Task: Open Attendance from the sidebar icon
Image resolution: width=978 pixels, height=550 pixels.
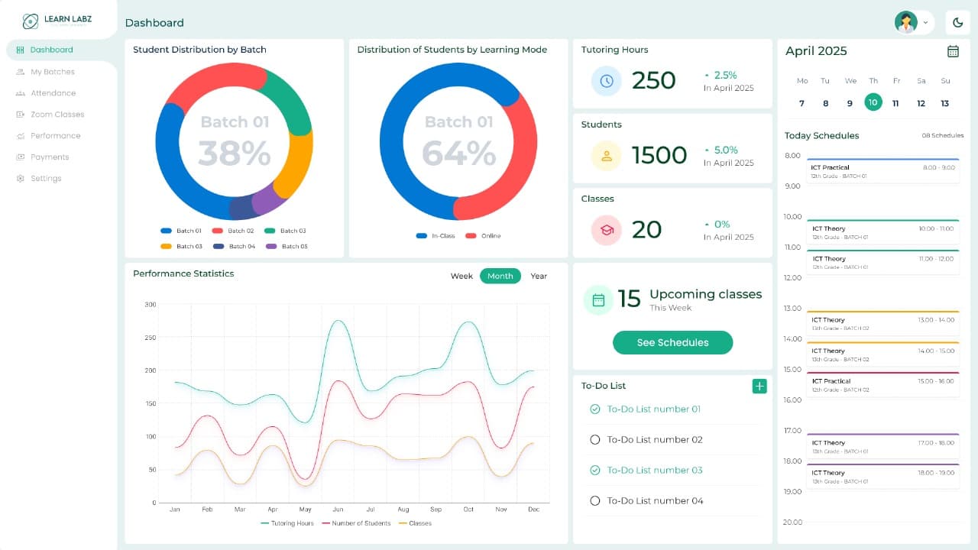Action: 19,93
